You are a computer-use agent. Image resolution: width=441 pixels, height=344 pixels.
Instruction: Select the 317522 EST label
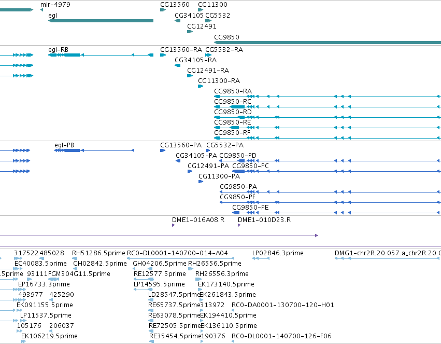click(x=26, y=254)
